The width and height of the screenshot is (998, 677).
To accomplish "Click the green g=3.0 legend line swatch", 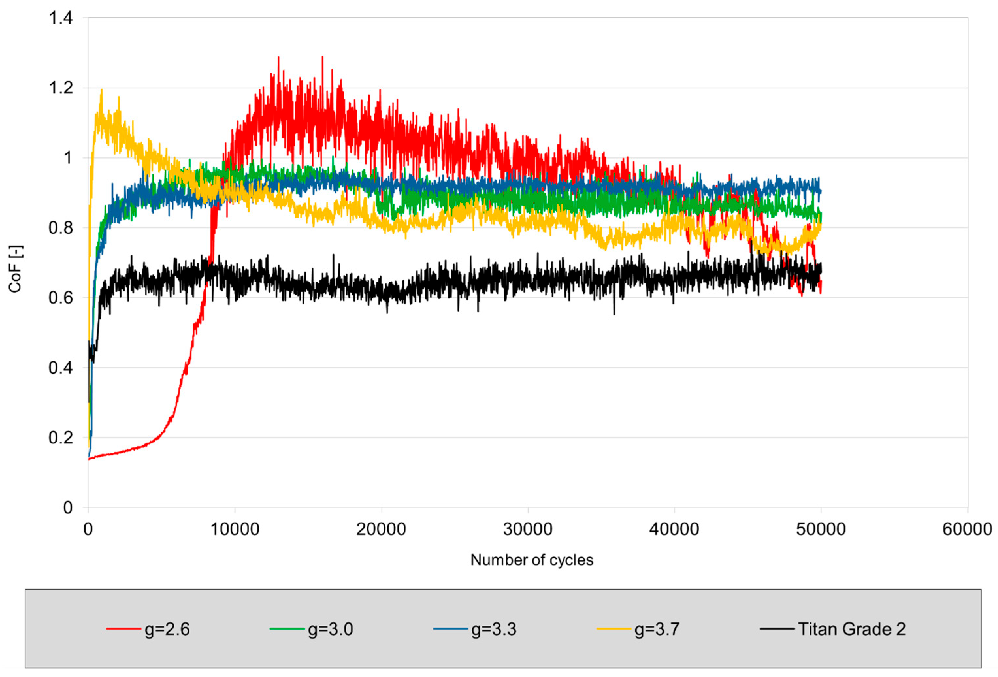I will [287, 629].
